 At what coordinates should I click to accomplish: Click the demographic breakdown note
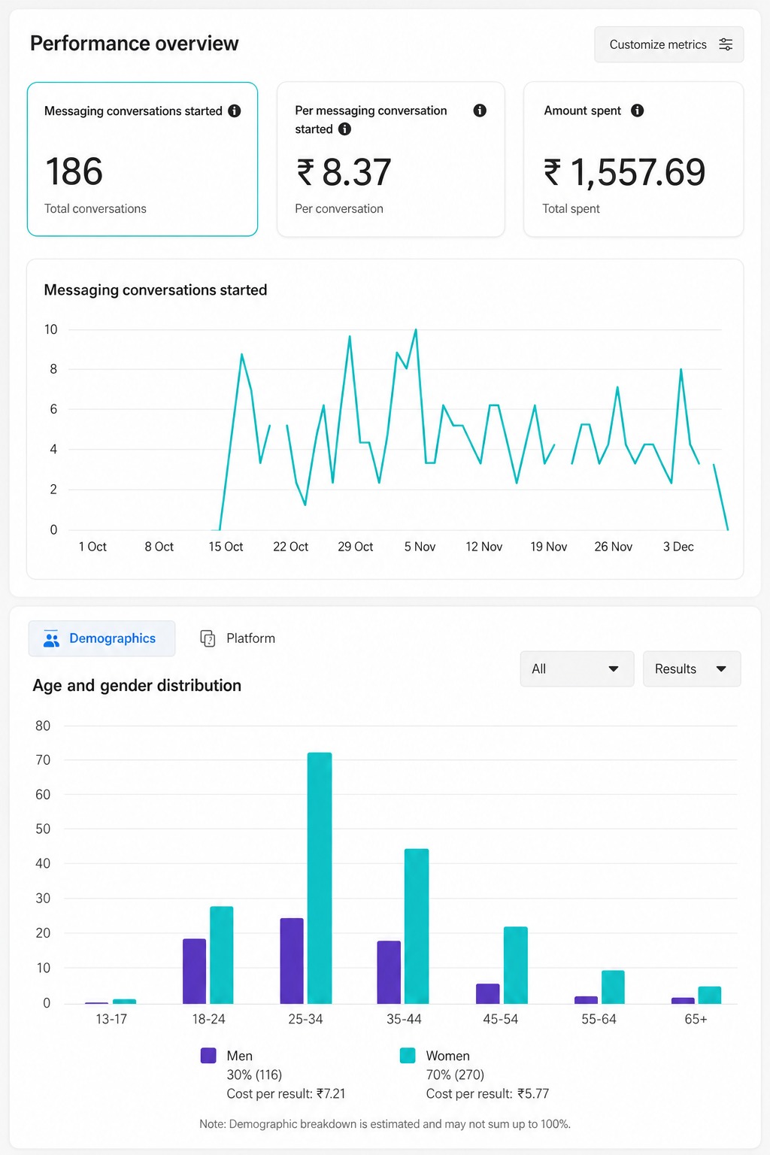coord(385,1123)
